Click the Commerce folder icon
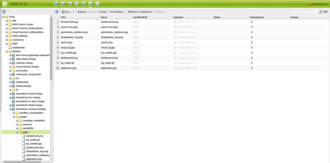The width and height of the screenshot is (330, 163). (10, 40)
